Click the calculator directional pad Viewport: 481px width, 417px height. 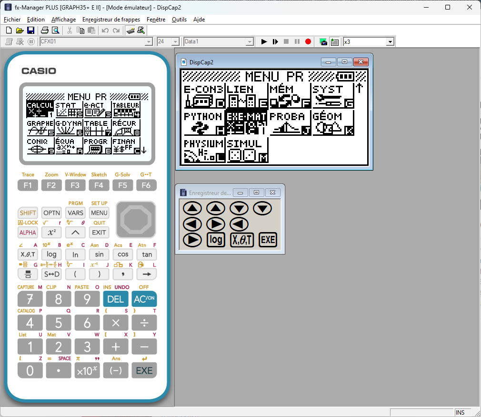coord(136,220)
